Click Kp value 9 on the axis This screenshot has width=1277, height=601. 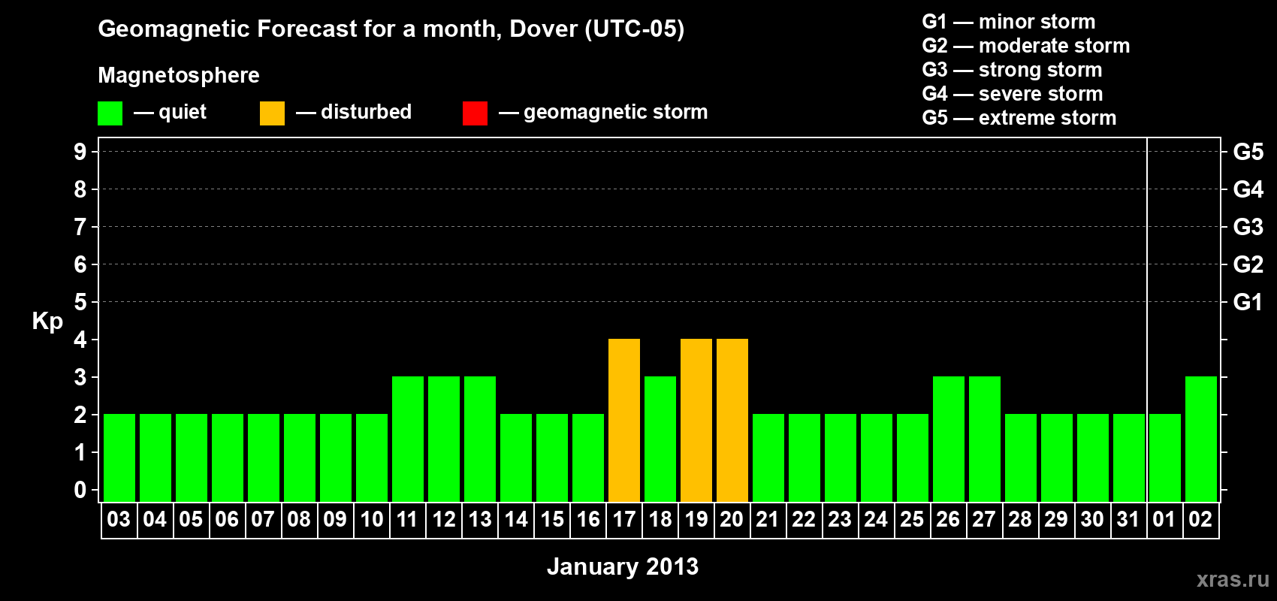pos(80,152)
